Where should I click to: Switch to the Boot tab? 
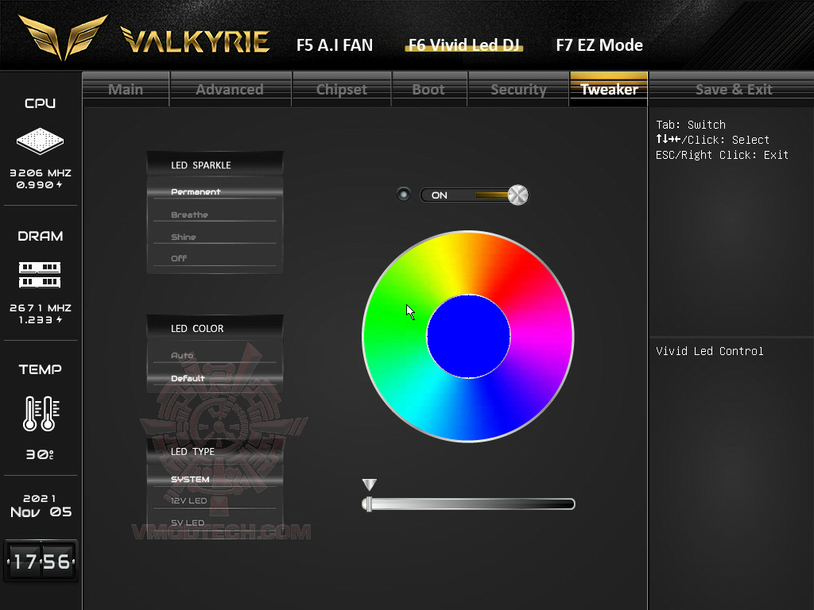coord(428,89)
